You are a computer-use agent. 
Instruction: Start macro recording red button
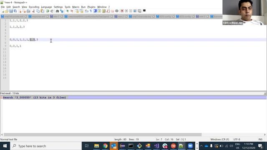(x=122, y=11)
